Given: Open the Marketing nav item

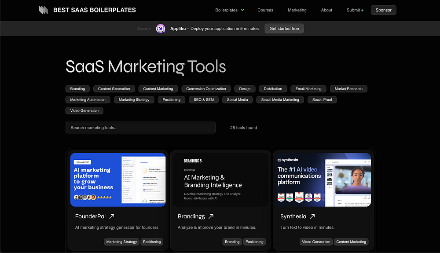Looking at the screenshot, I should (x=297, y=10).
